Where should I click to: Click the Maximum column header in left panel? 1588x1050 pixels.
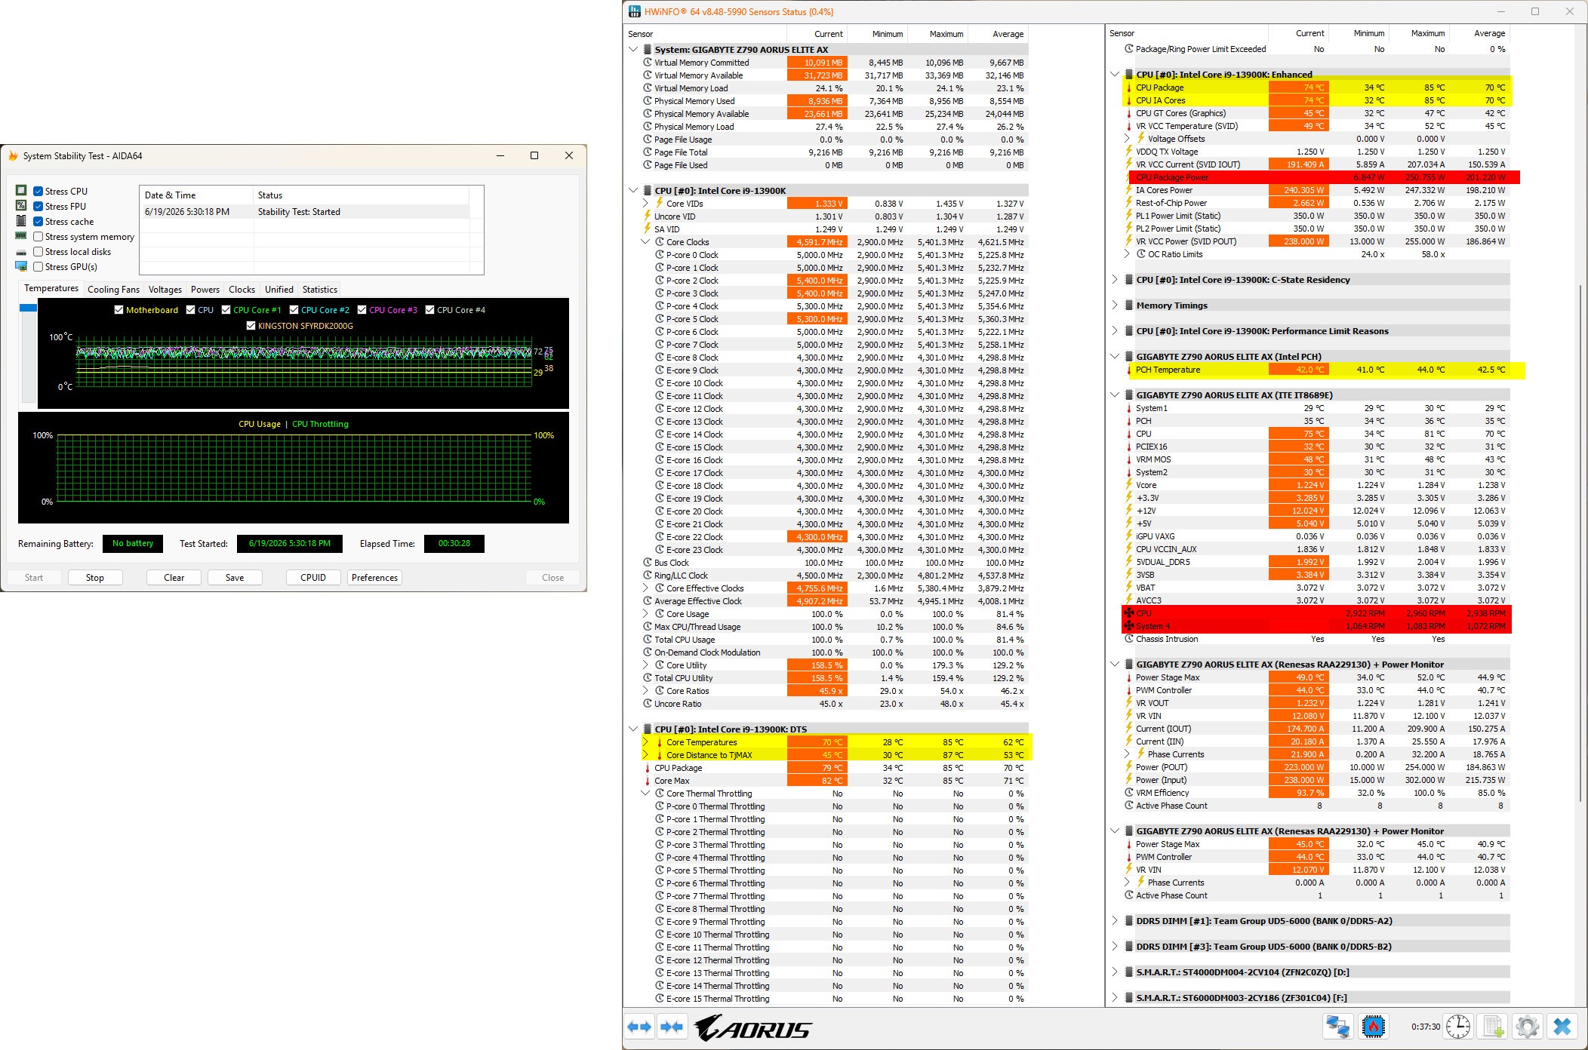click(938, 34)
